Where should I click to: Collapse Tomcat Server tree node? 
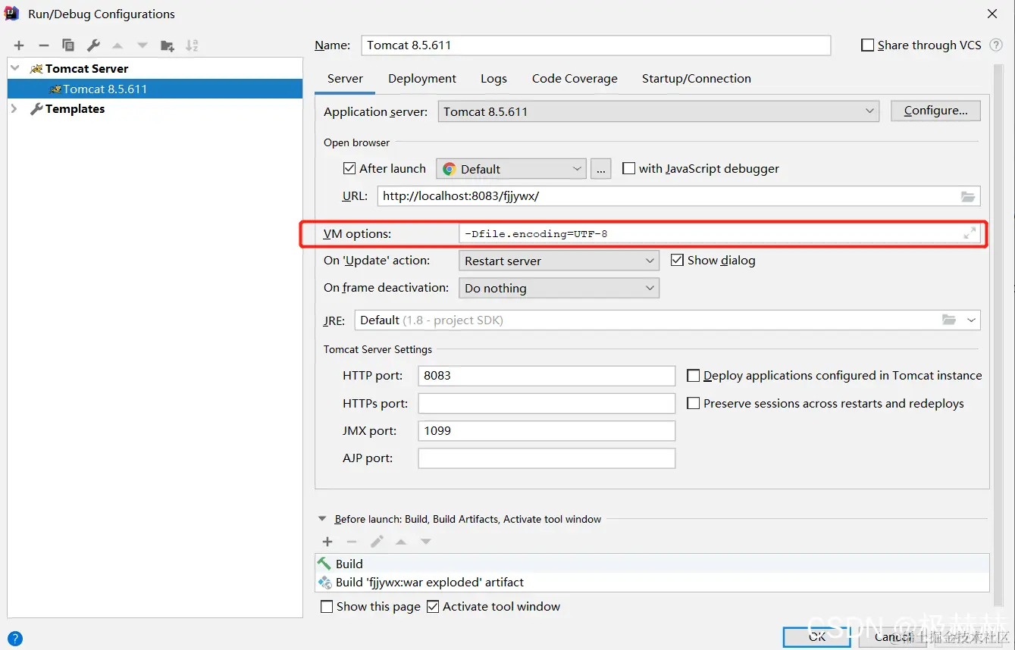[14, 68]
